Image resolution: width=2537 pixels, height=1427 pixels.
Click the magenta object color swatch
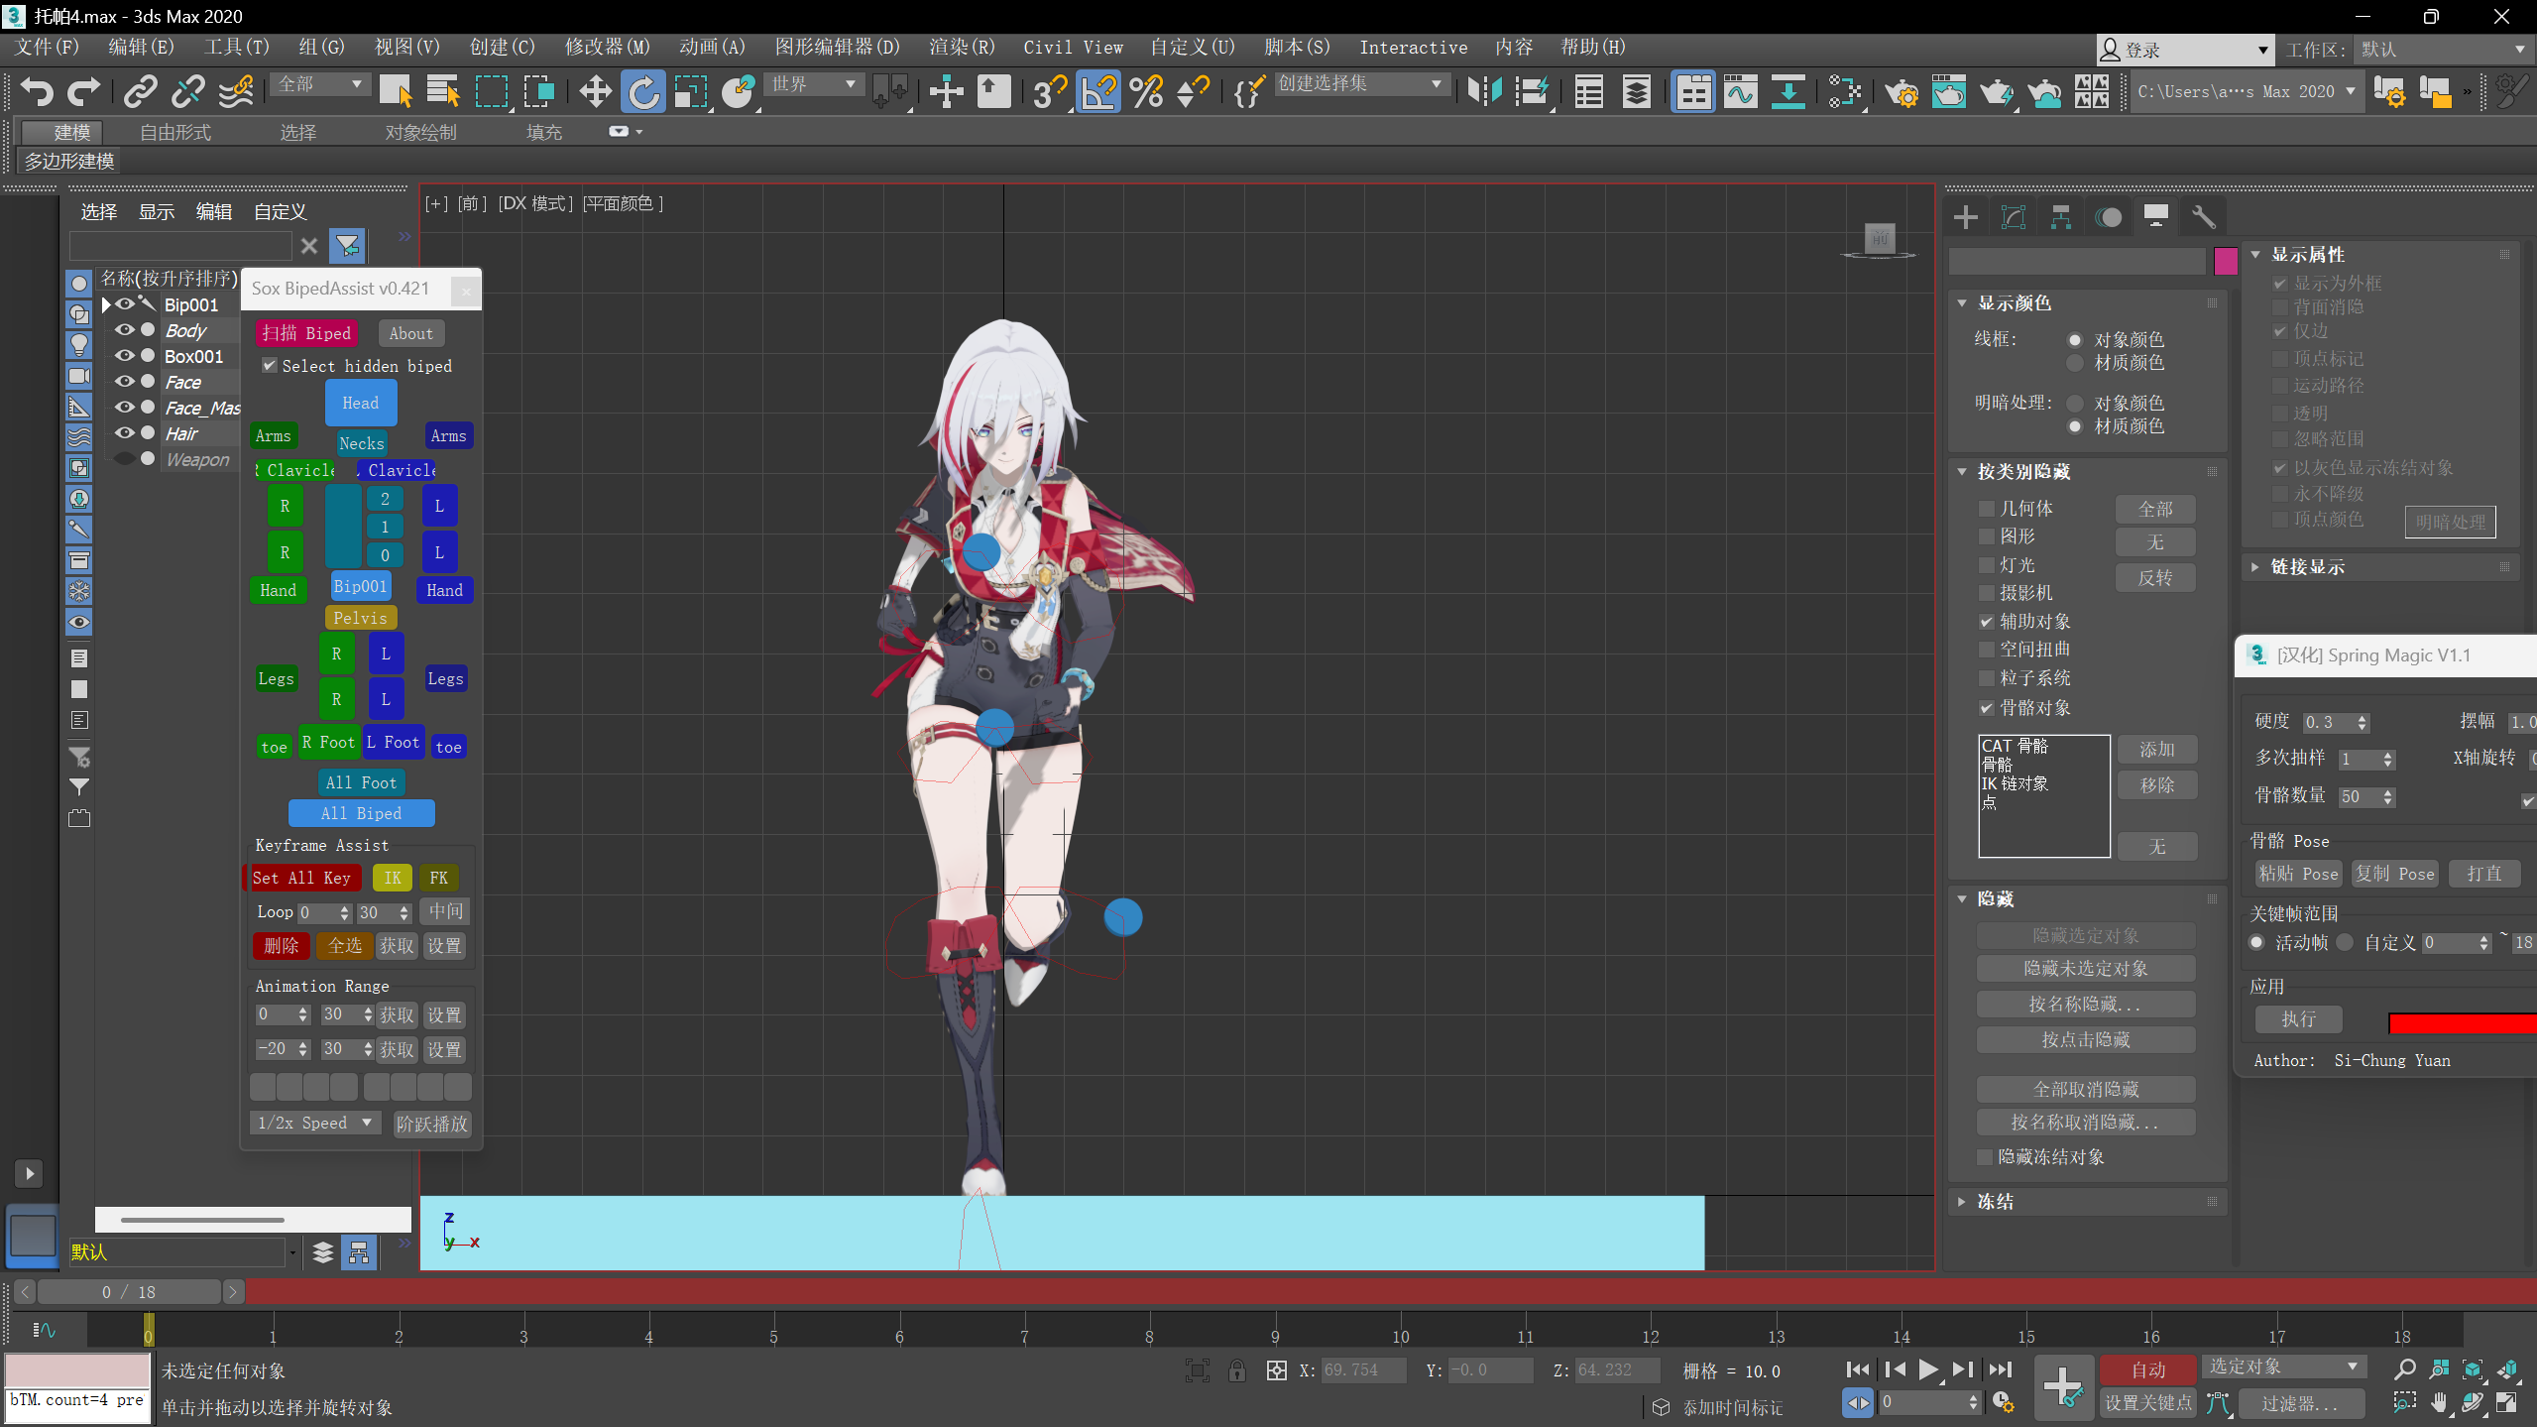click(2225, 261)
